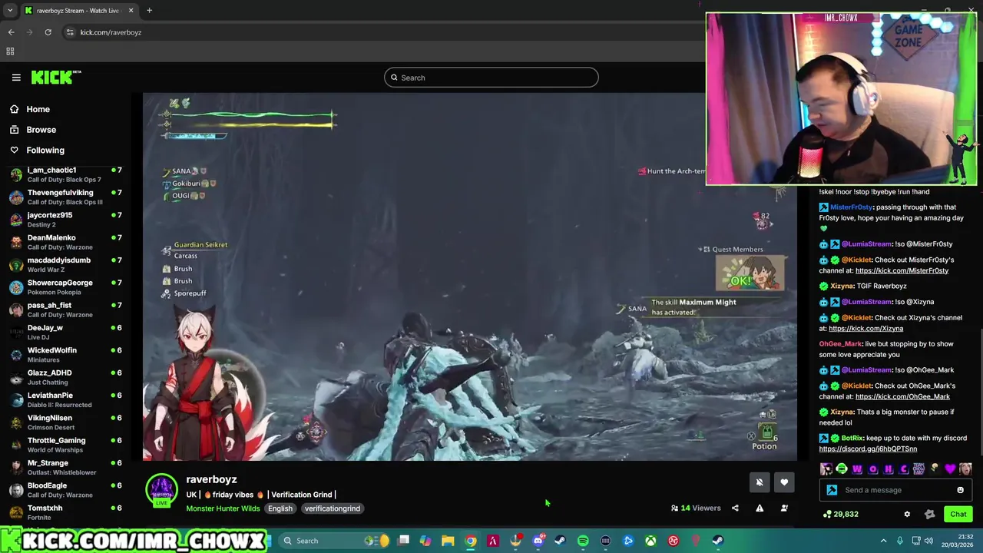Open BloodEagle channel
Screen dimensions: 983x553
(x=66, y=490)
